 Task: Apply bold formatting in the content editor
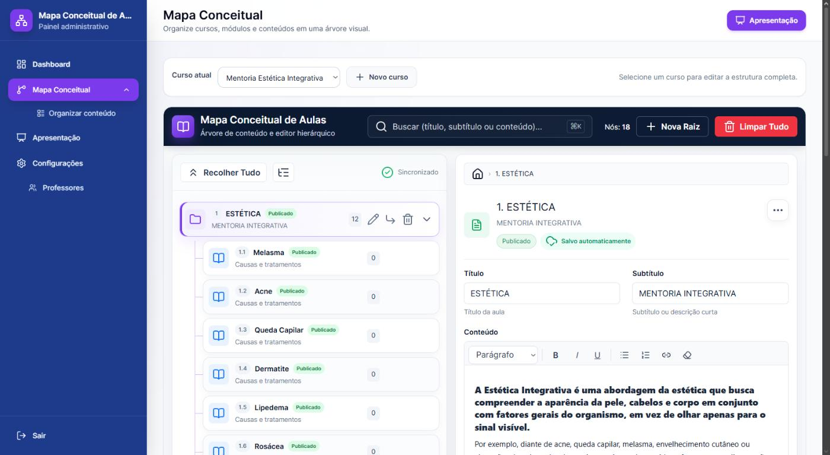556,355
